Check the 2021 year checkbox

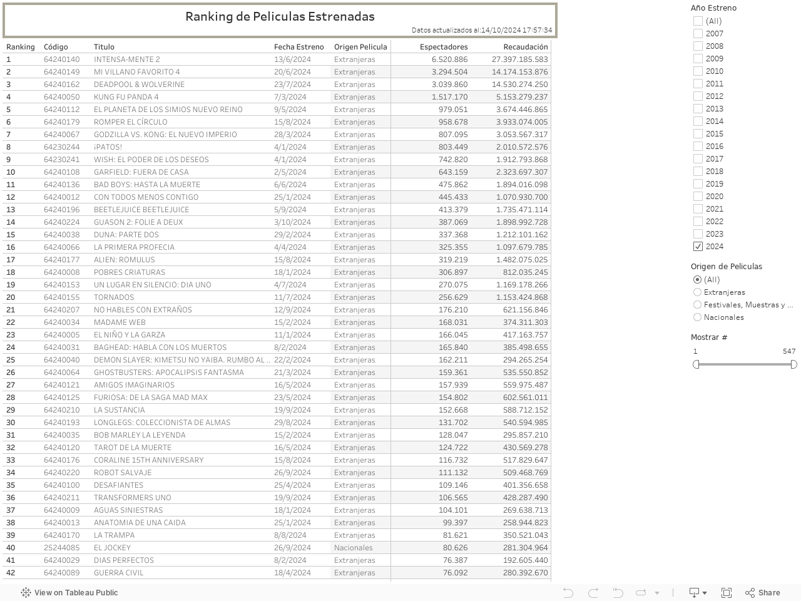(x=698, y=208)
